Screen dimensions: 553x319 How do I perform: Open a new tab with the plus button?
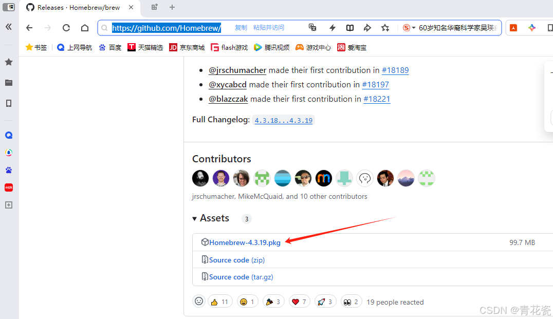(x=172, y=7)
